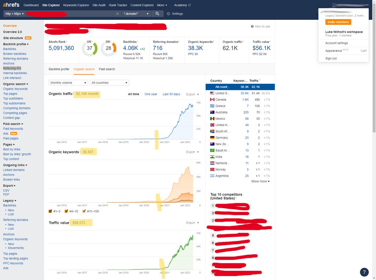This screenshot has width=376, height=280.
Task: Click the How to use help icon
Action: tap(252, 26)
